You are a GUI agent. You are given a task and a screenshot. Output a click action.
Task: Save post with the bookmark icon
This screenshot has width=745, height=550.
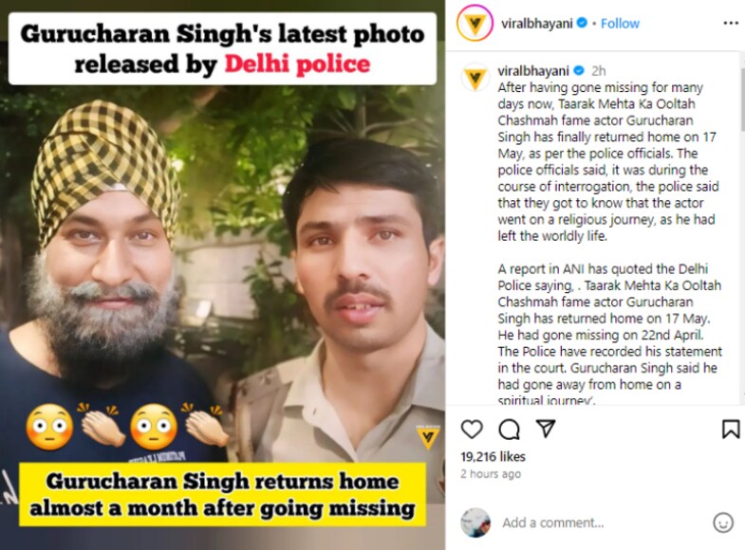(731, 429)
